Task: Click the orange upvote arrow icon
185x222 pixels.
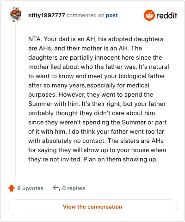Action: [x=12, y=188]
